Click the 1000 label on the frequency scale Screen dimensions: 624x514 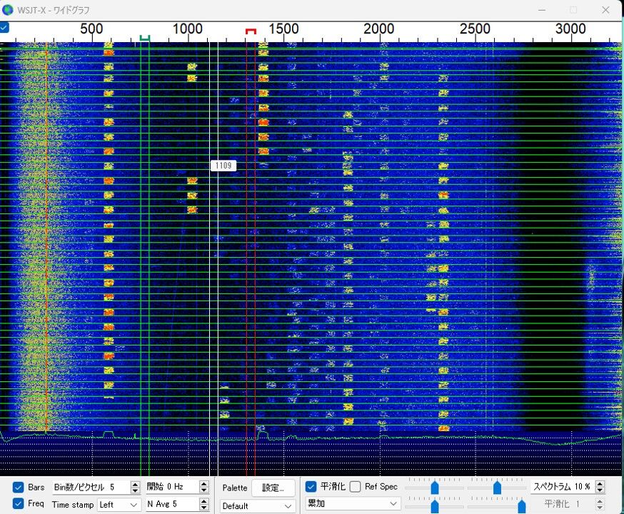click(x=188, y=29)
